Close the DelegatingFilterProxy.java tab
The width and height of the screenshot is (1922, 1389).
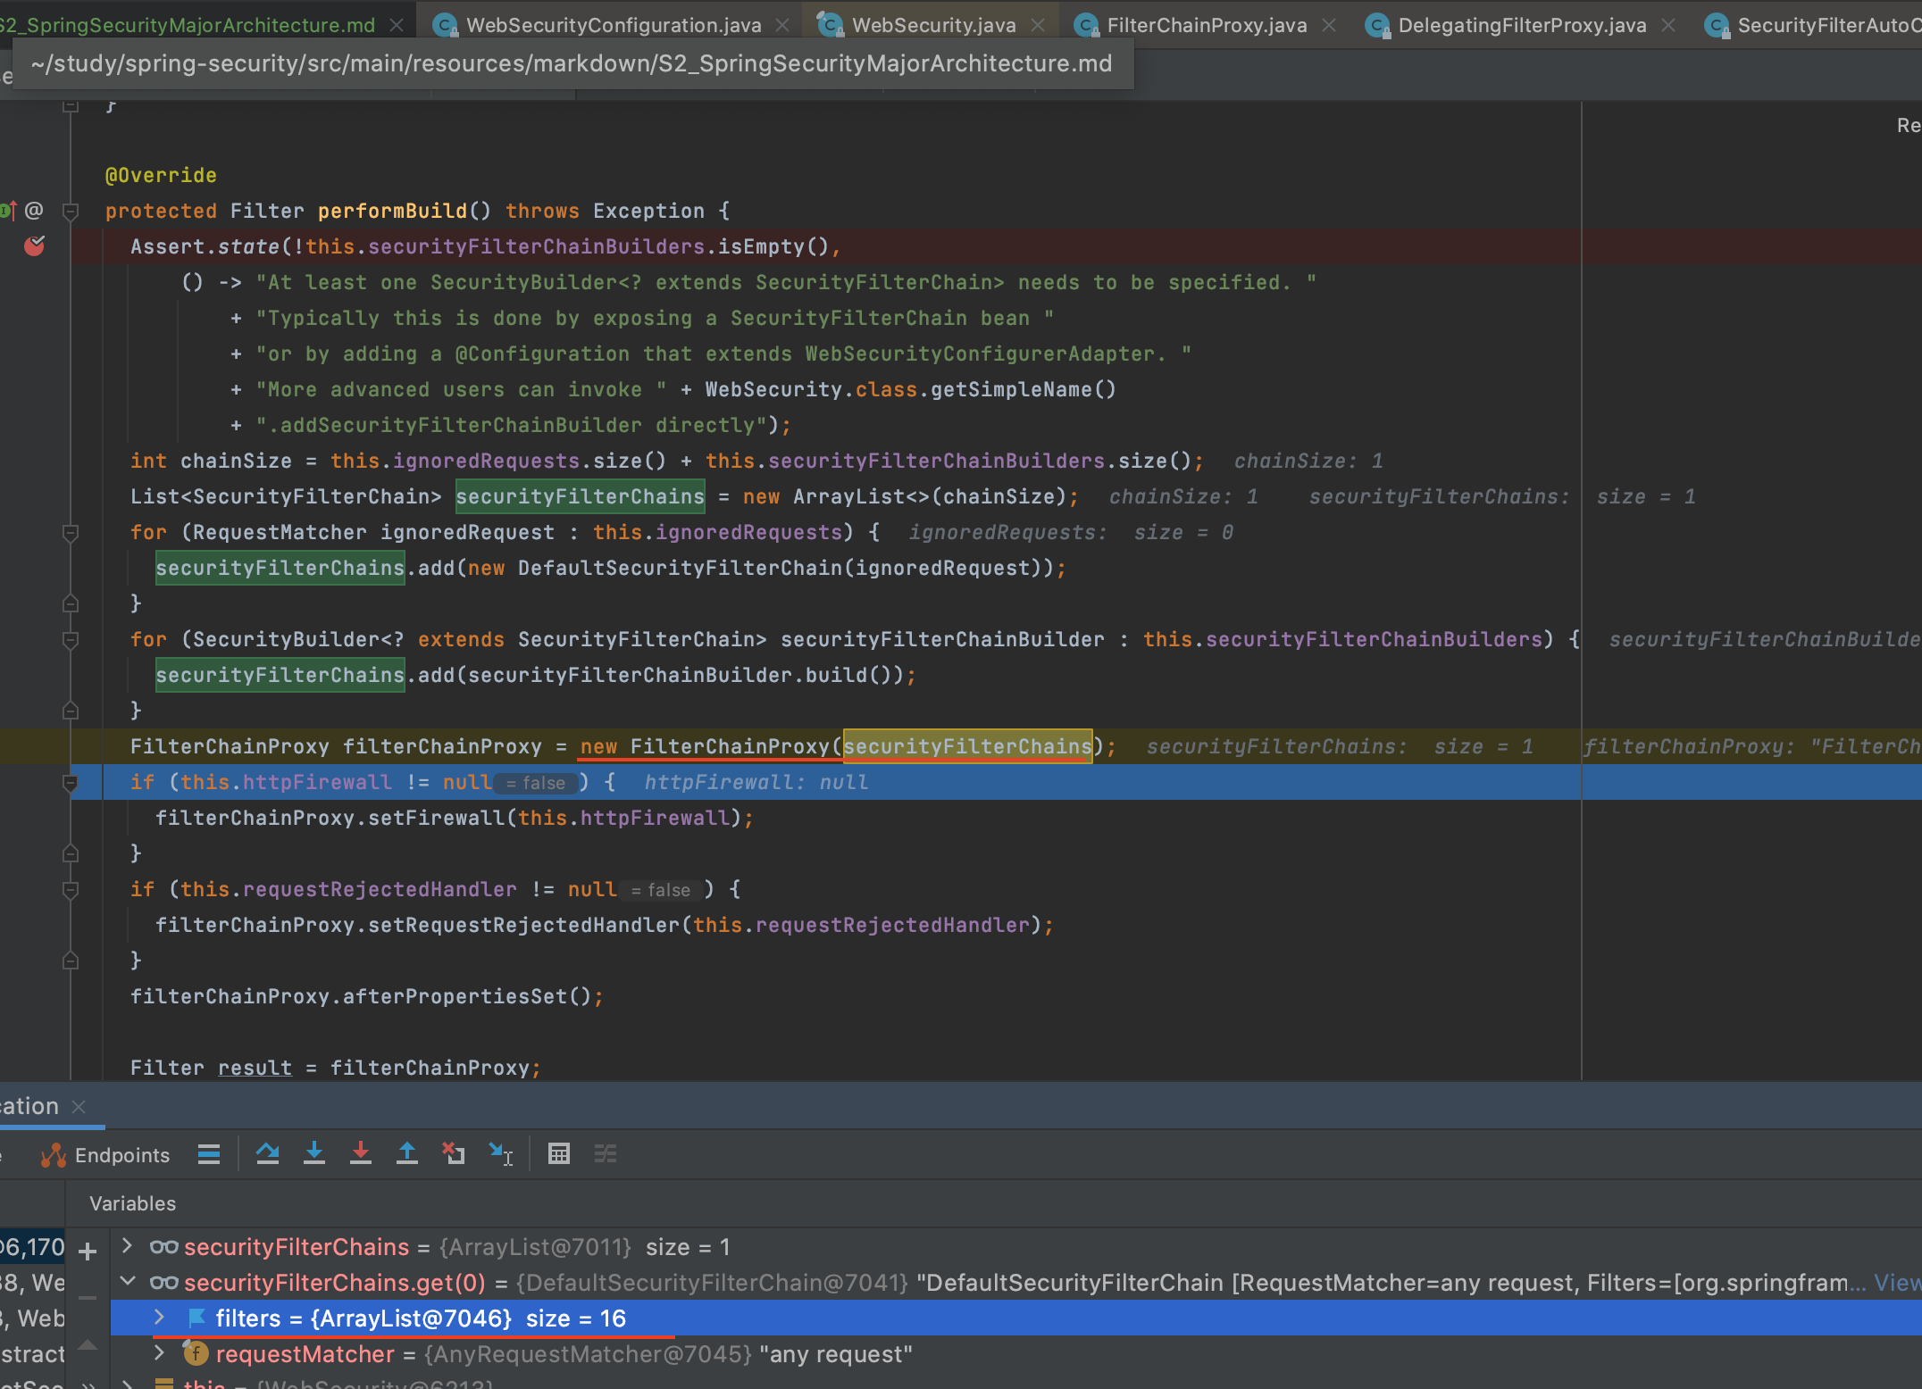click(1667, 25)
